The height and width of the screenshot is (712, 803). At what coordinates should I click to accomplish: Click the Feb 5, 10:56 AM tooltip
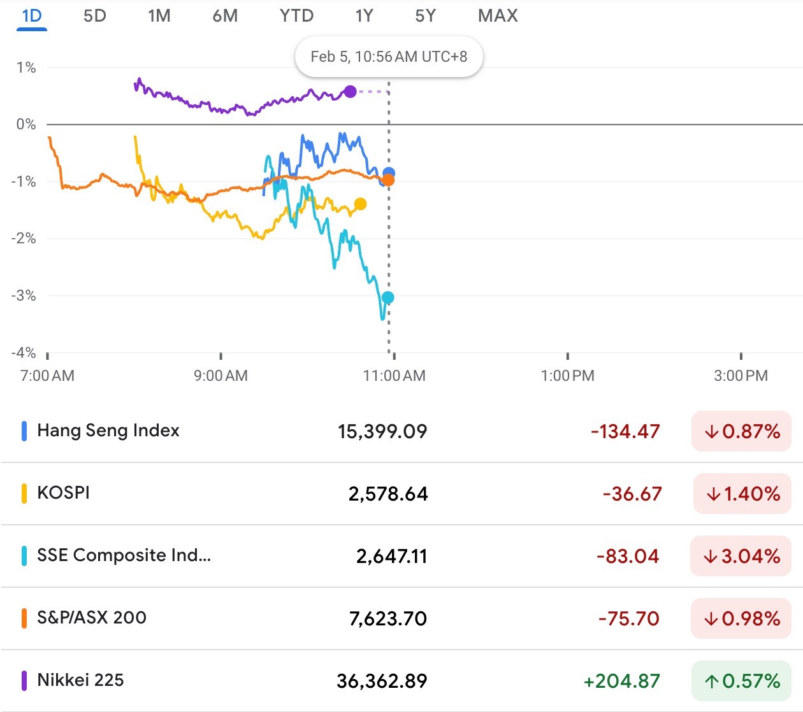pyautogui.click(x=389, y=57)
